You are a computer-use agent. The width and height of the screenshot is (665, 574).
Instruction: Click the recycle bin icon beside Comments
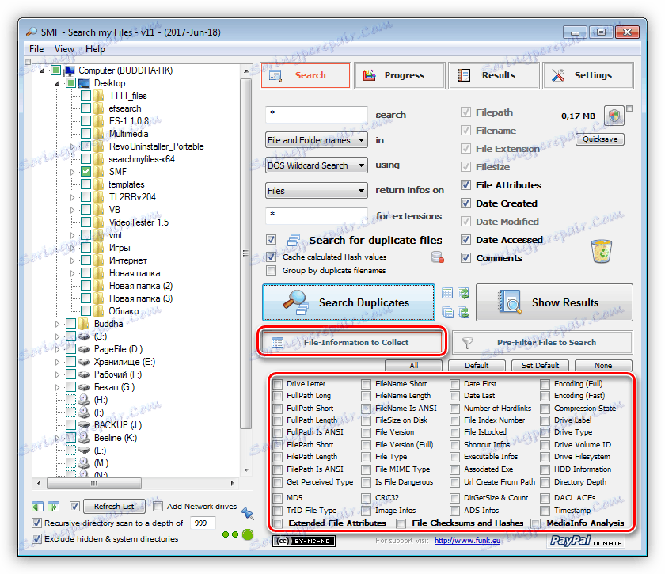(x=602, y=251)
